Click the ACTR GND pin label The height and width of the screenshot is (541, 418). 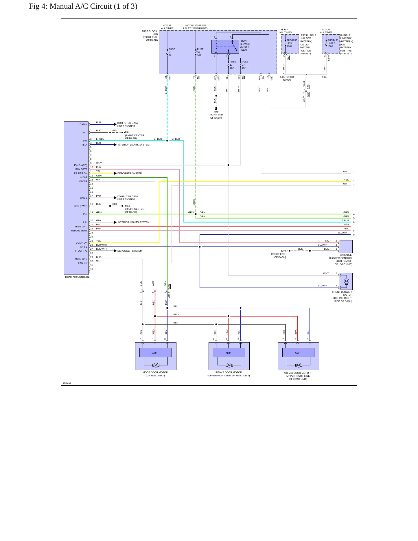pyautogui.click(x=81, y=259)
